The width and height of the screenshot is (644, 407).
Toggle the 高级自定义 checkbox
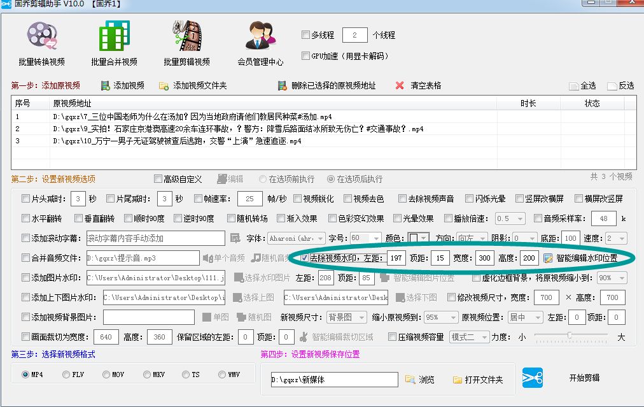point(158,179)
